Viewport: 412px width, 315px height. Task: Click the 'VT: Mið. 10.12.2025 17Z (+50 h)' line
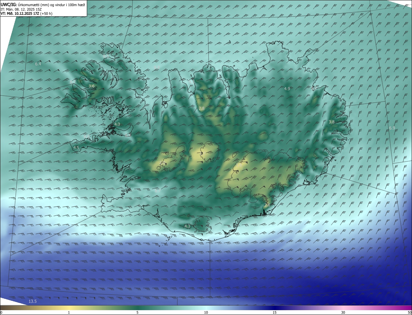(26, 14)
